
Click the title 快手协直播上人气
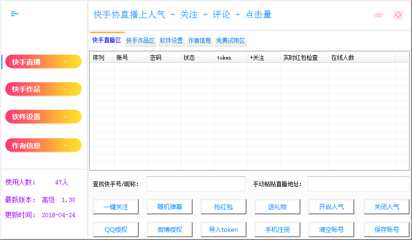coord(129,14)
